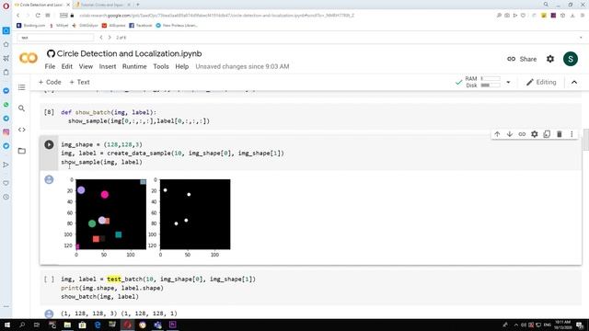Open the Edit menu
This screenshot has width=589, height=331.
tap(67, 66)
